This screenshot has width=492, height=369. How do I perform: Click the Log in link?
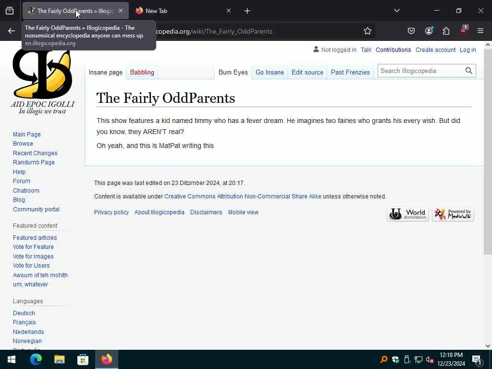(x=467, y=50)
